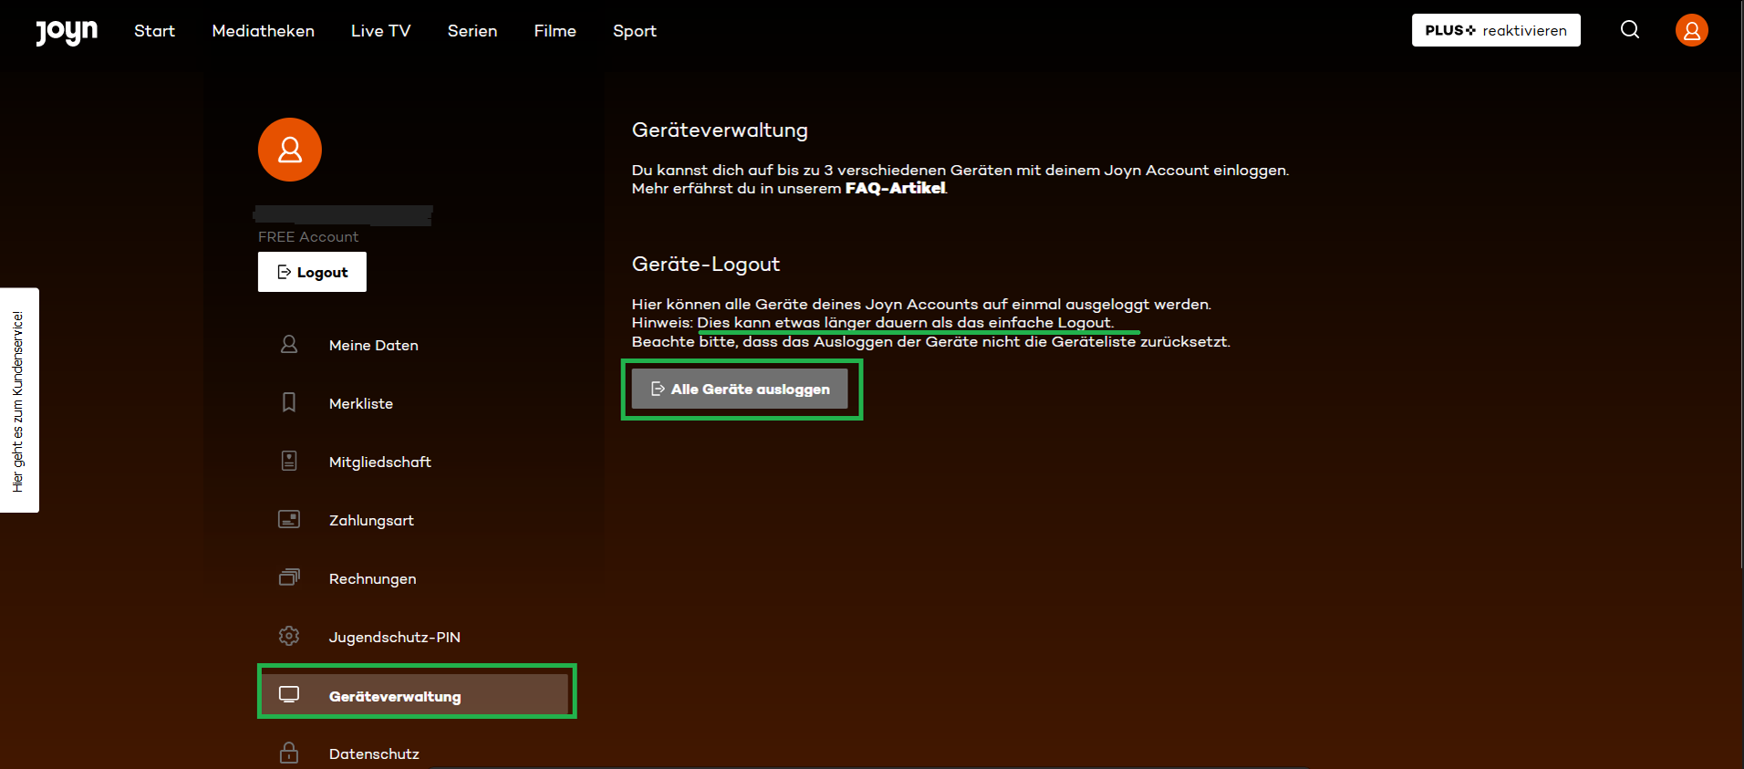
Task: Go to the Start page
Action: tap(154, 31)
